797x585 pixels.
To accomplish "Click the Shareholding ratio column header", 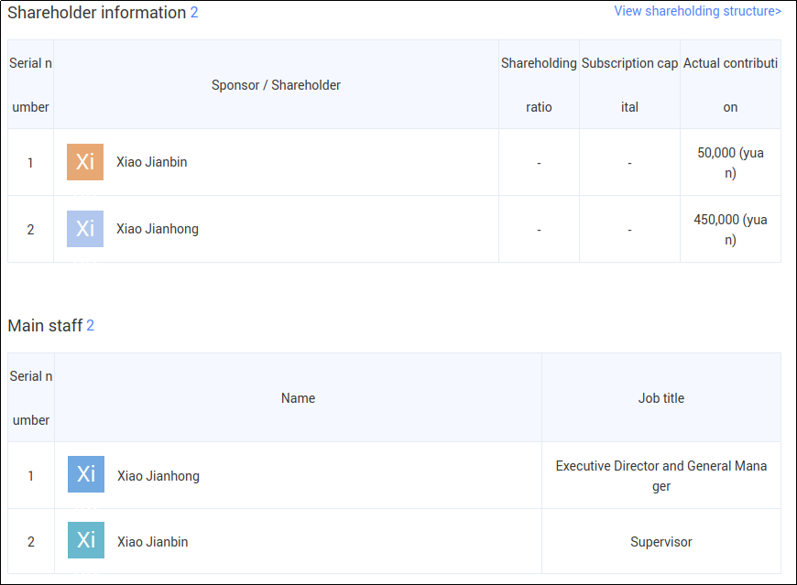I will tap(539, 84).
